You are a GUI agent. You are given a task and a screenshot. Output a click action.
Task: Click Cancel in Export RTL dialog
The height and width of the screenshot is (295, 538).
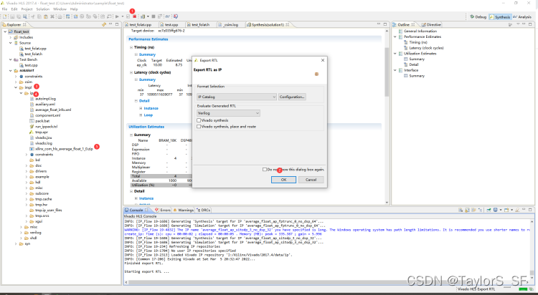pyautogui.click(x=311, y=180)
